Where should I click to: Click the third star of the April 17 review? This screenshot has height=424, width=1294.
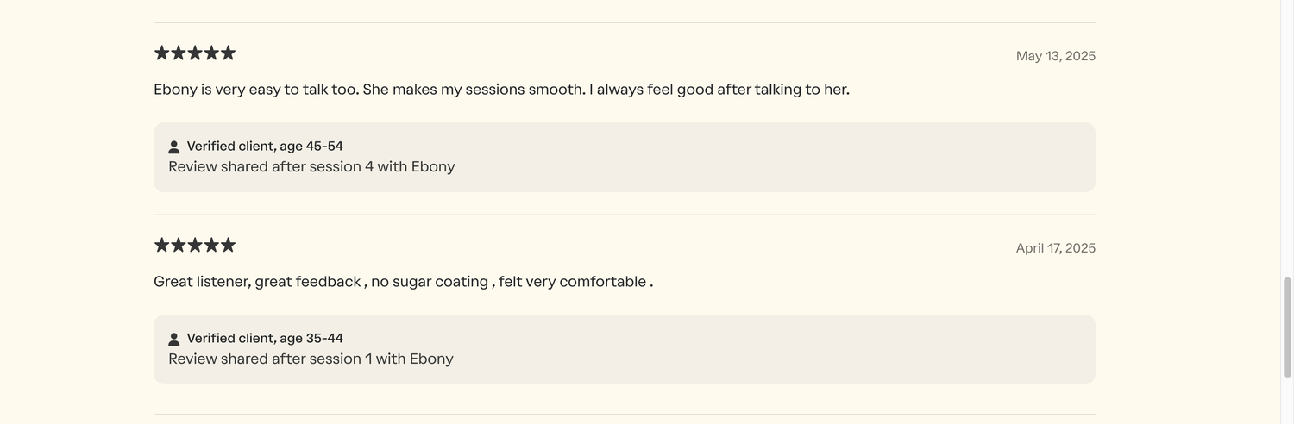coord(195,246)
